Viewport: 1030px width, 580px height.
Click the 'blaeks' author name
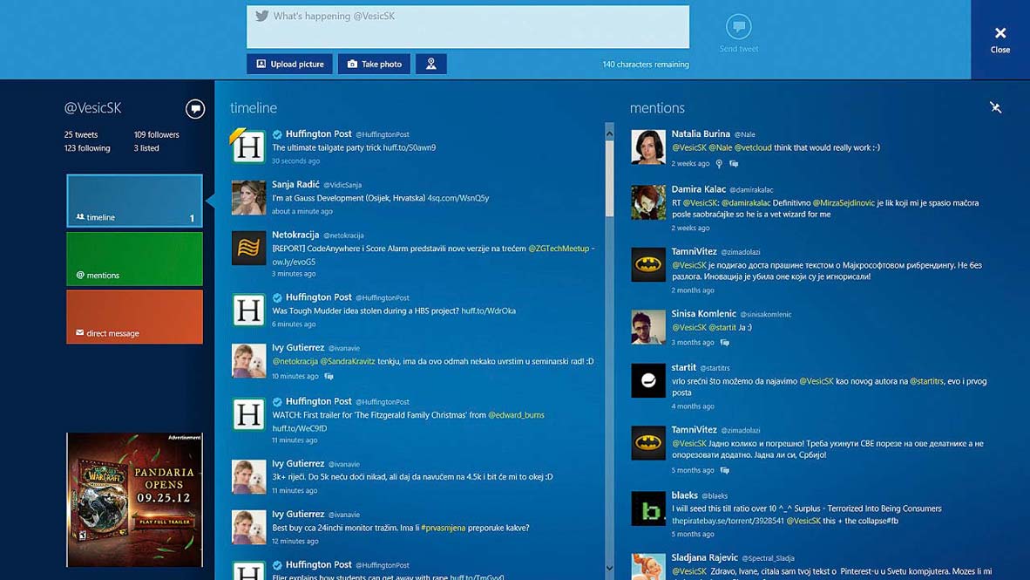[x=684, y=495]
